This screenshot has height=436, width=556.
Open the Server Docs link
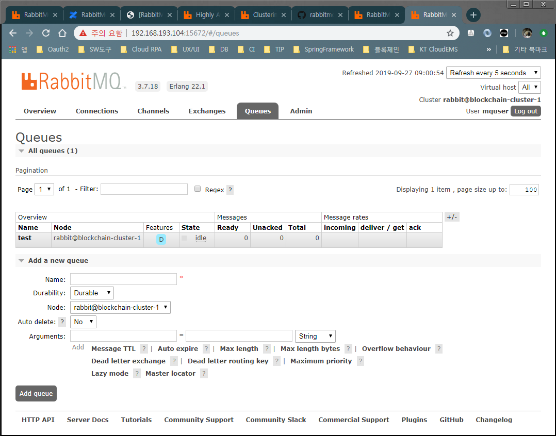click(88, 420)
